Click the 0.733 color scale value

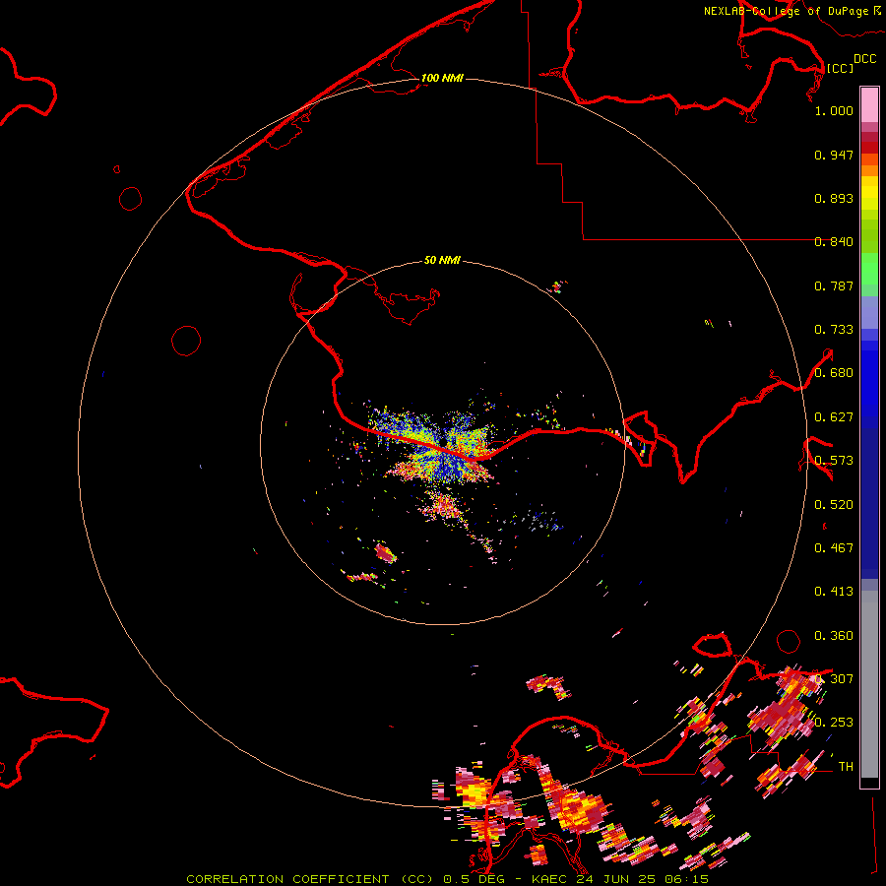[x=834, y=330]
